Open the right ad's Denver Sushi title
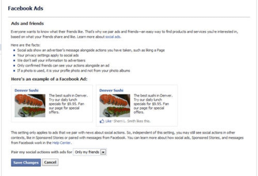The height and width of the screenshot is (176, 258). click(x=111, y=90)
